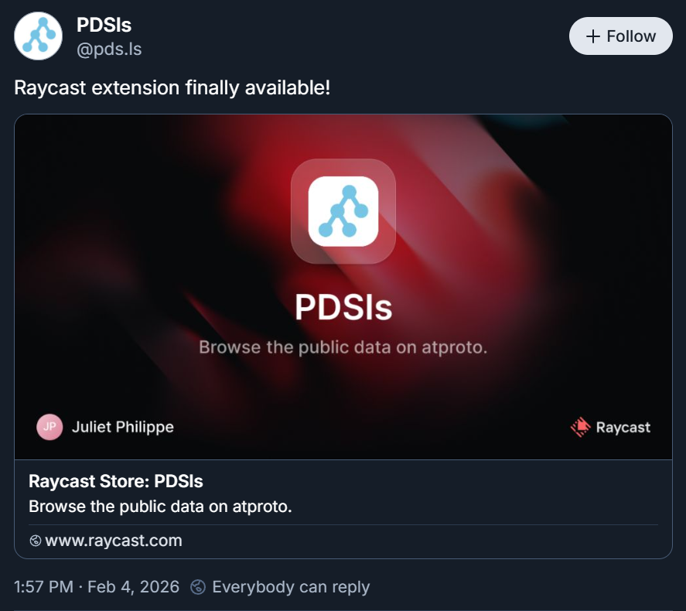686x611 pixels.
Task: Open the "Raycast Store: PDSls" link title
Action: [116, 481]
